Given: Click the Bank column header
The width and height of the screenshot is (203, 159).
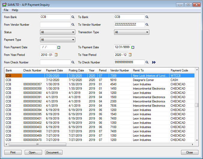Looking at the screenshot, I should 13,70.
